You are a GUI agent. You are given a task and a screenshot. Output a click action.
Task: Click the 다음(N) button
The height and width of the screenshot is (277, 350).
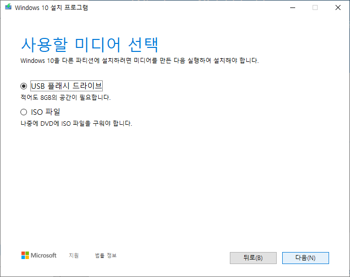coord(305,258)
